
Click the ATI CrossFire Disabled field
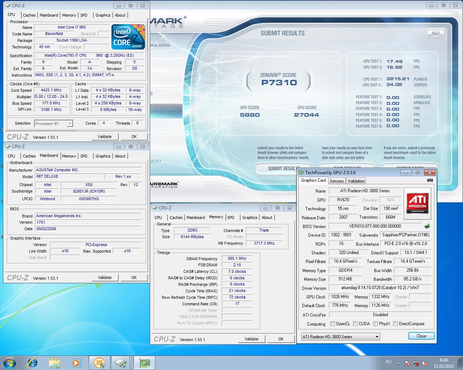(x=380, y=315)
